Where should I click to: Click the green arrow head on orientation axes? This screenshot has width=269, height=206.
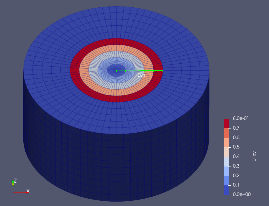pos(13,181)
